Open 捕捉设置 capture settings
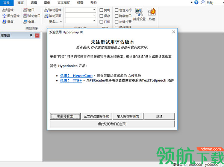224x167 pixels. coord(139,14)
